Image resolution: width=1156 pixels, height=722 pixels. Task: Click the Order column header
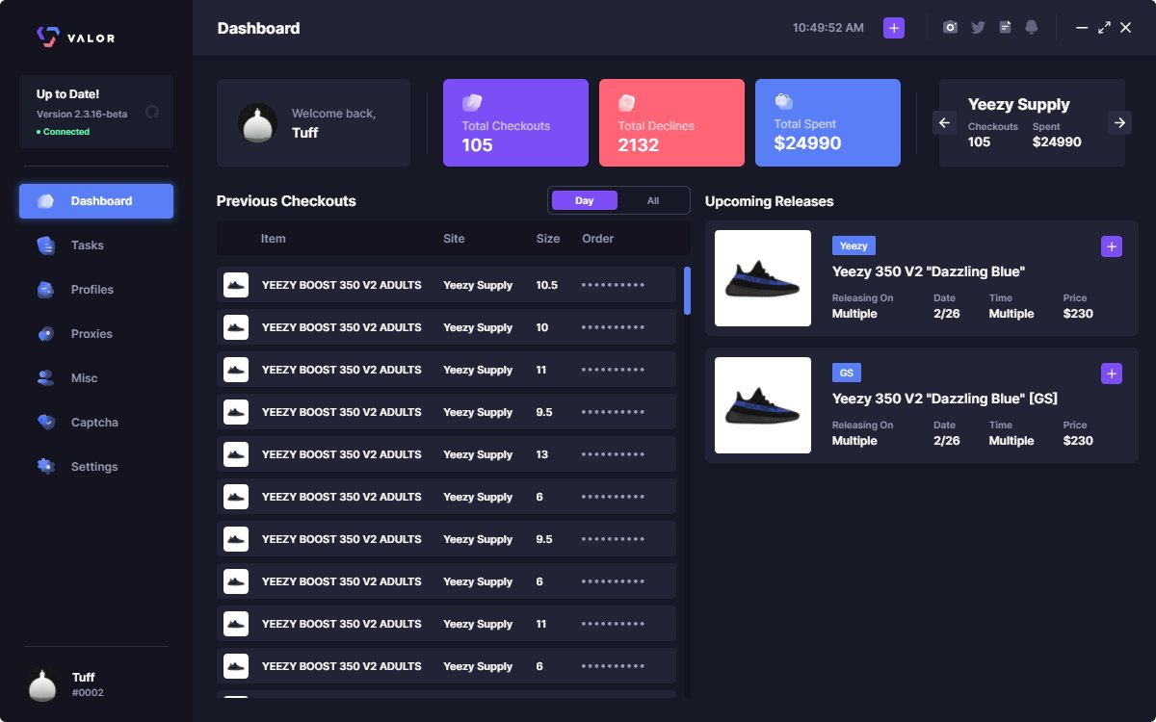pos(597,239)
